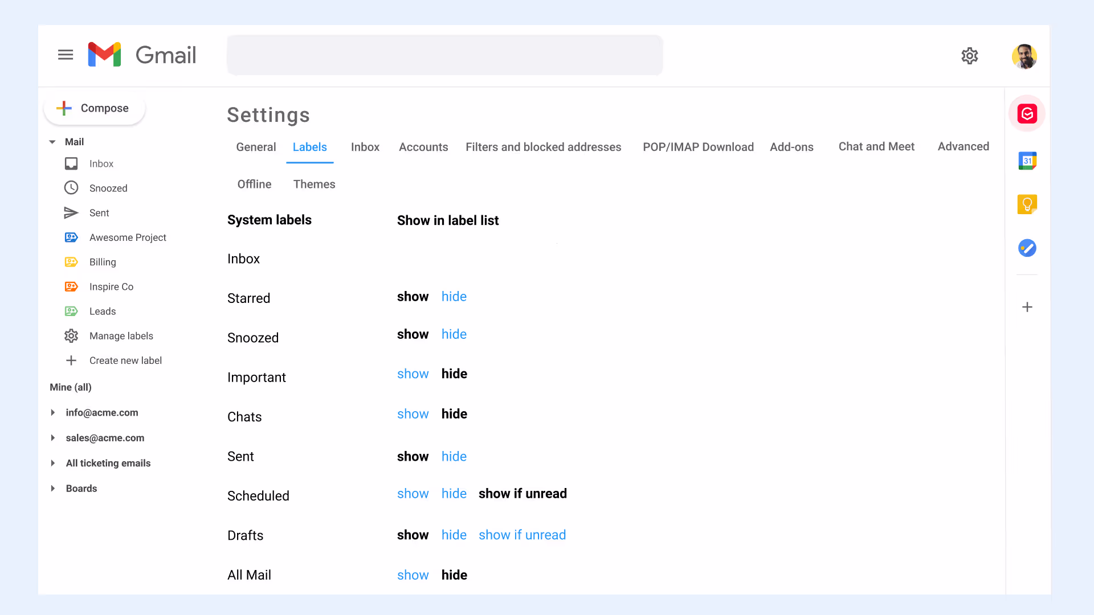Hide the Starred label
This screenshot has height=615, width=1094.
[454, 297]
